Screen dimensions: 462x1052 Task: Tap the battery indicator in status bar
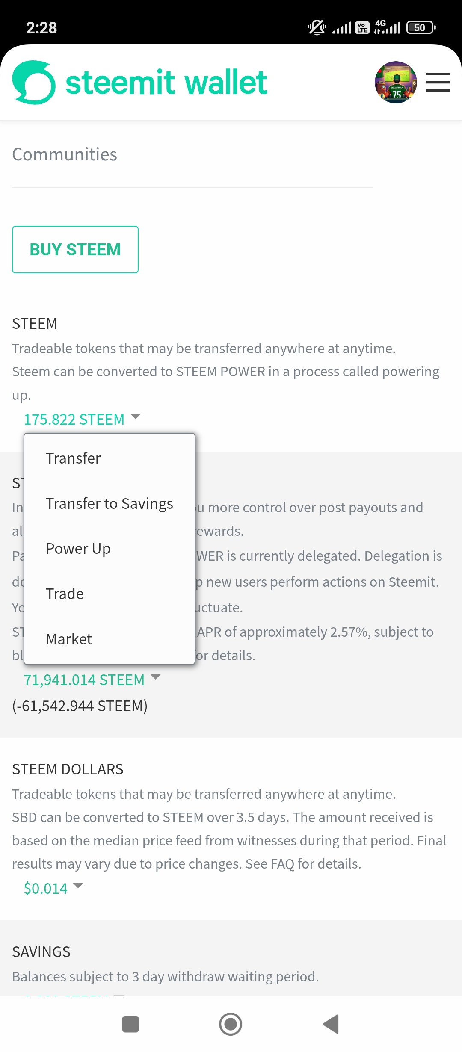421,28
